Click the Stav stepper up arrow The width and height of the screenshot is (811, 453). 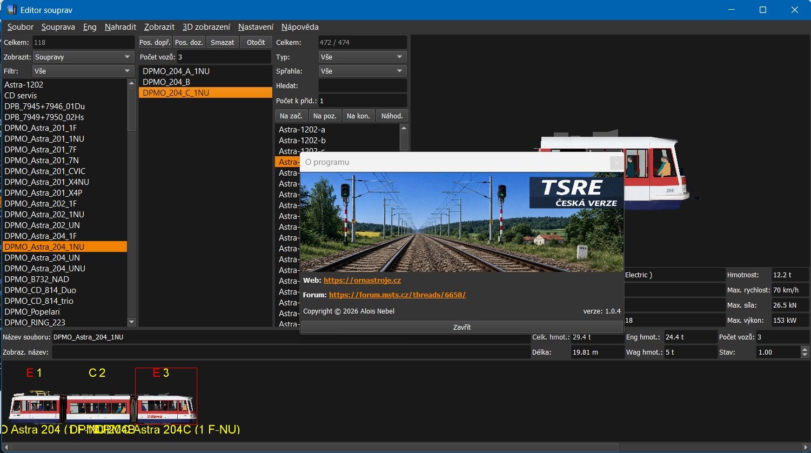[x=805, y=349]
